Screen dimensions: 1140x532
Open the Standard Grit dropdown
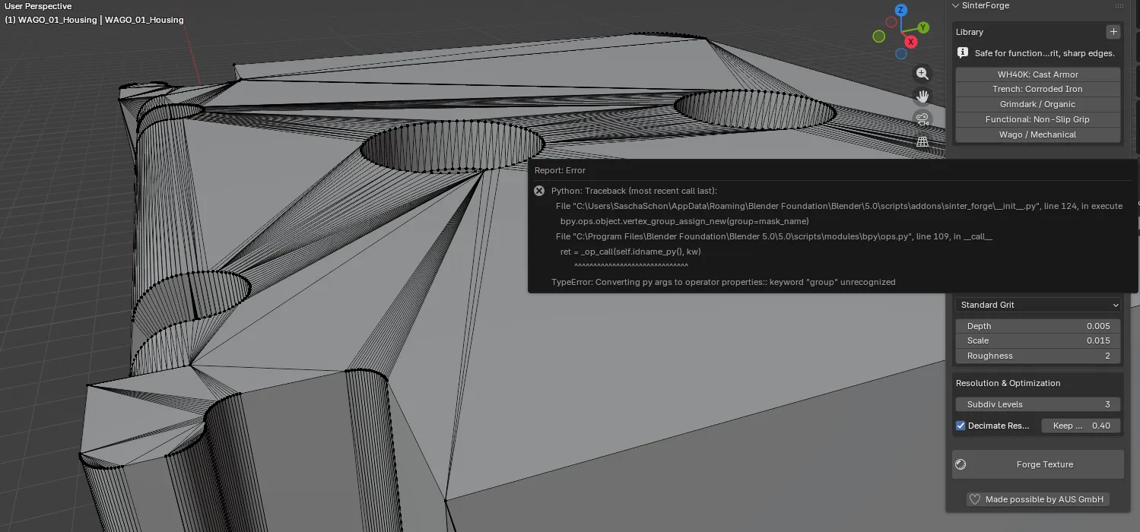pyautogui.click(x=1038, y=305)
